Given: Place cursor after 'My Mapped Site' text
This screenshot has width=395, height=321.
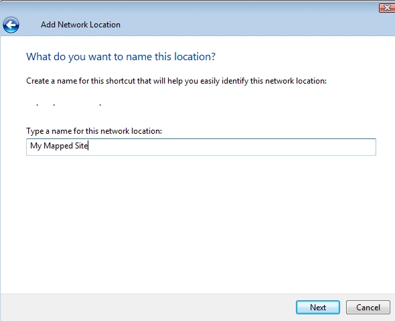Looking at the screenshot, I should (x=88, y=146).
